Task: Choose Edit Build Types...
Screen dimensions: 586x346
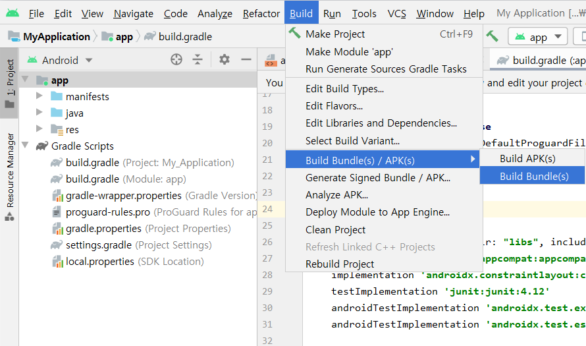Action: [x=384, y=89]
